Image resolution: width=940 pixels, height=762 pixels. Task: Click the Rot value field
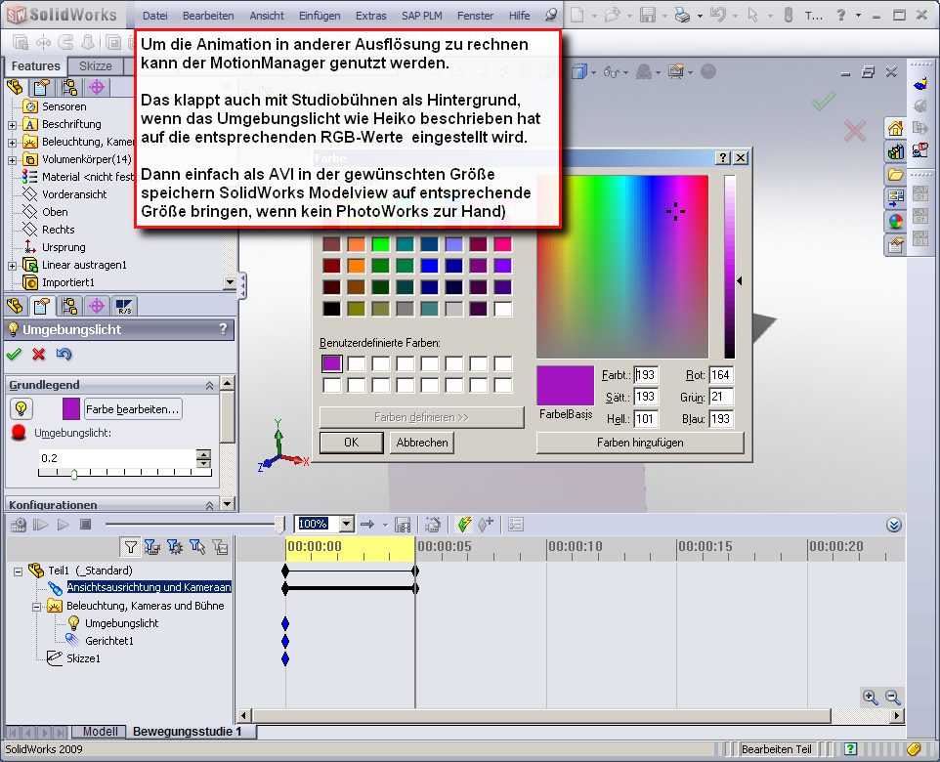pyautogui.click(x=721, y=375)
